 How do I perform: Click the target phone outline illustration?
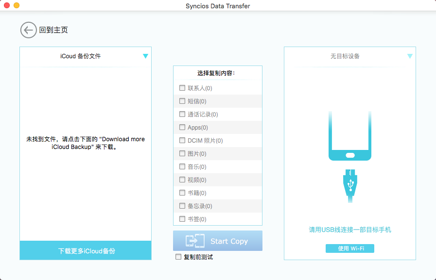(350, 136)
